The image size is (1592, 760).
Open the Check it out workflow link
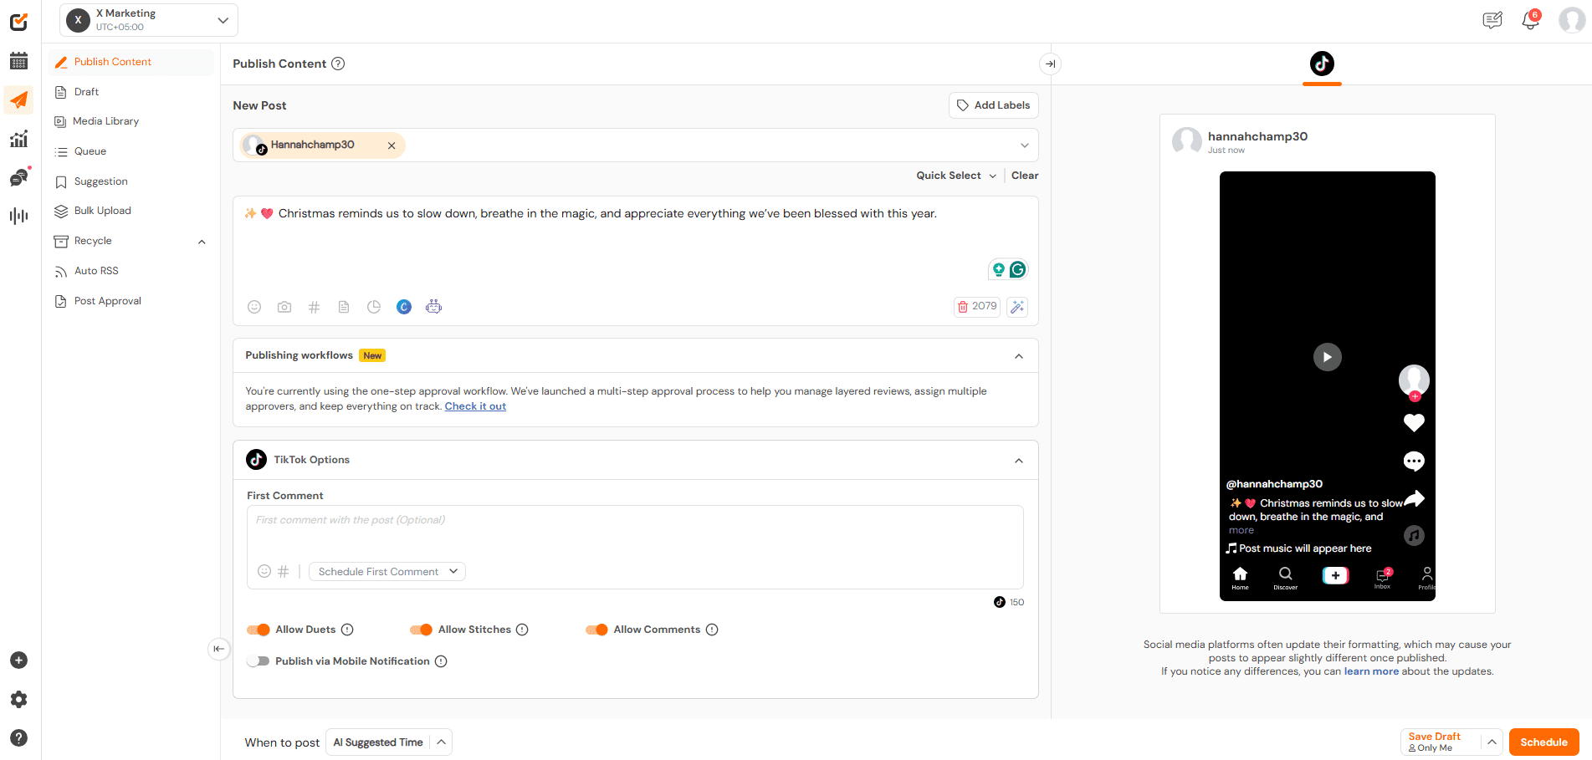475,406
